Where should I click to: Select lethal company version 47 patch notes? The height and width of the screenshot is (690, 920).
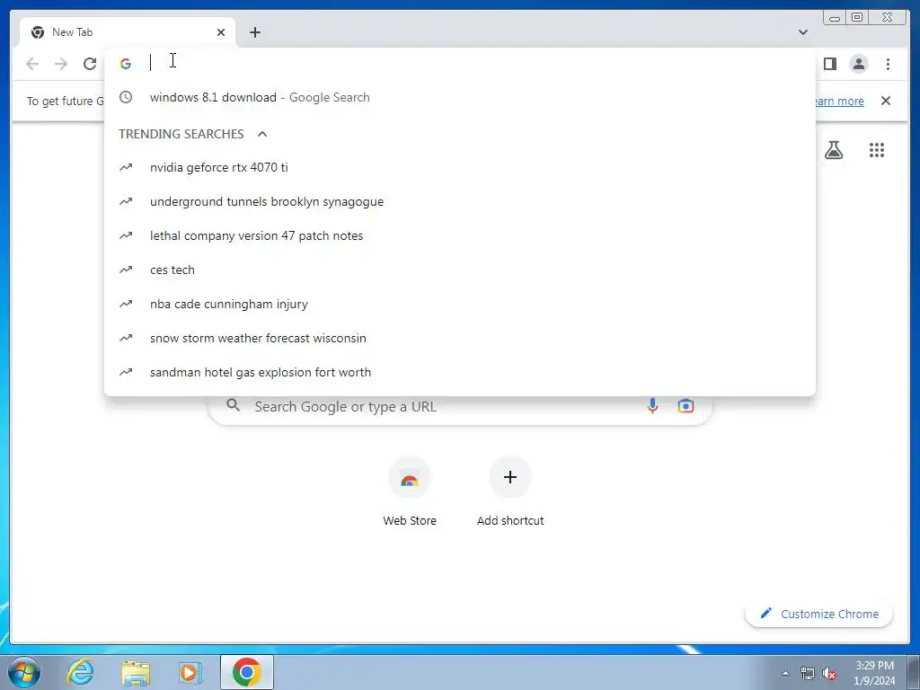pyautogui.click(x=459, y=236)
